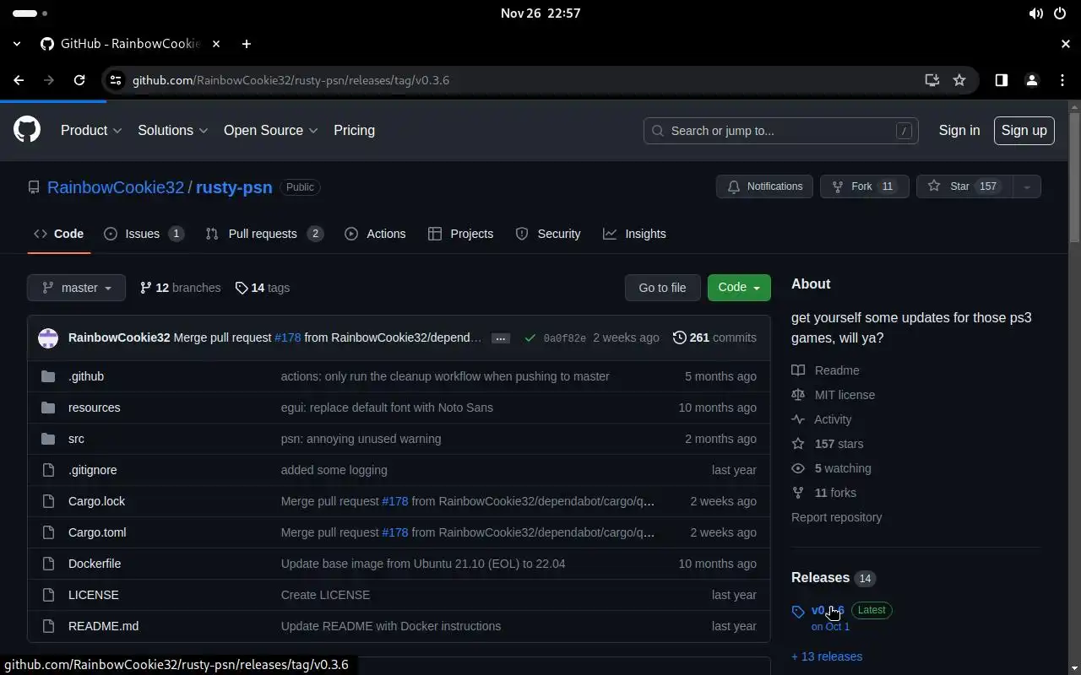Screen dimensions: 1081x675
Task: Open a new browser tab
Action: point(246,44)
